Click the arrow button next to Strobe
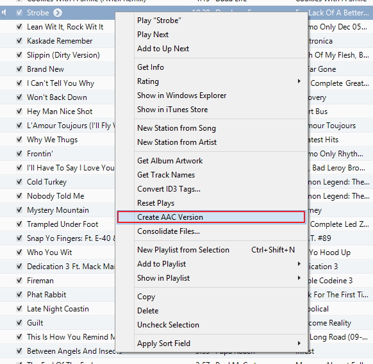 [58, 13]
